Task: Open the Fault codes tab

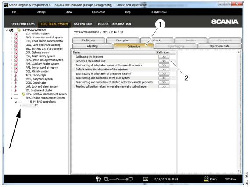Action: pyautogui.click(x=88, y=40)
